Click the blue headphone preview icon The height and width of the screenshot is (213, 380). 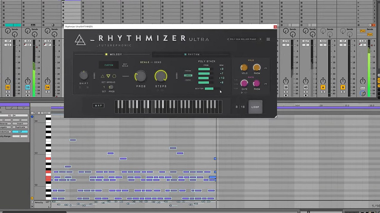coord(32,116)
